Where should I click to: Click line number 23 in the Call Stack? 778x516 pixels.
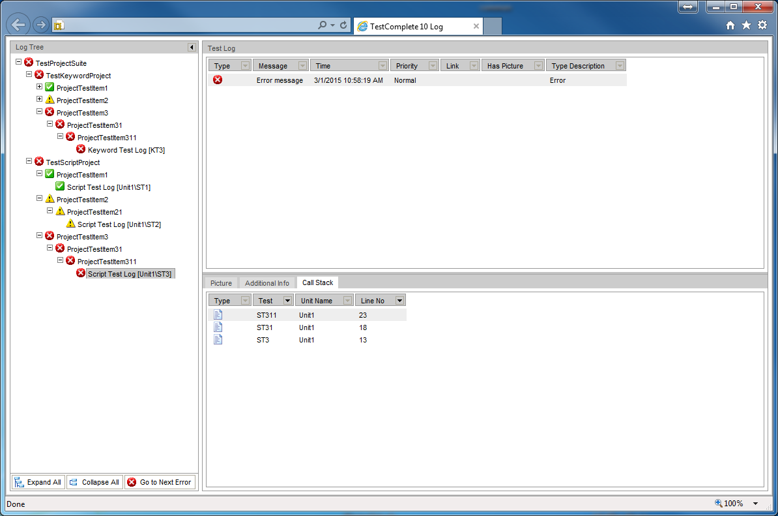pyautogui.click(x=363, y=315)
